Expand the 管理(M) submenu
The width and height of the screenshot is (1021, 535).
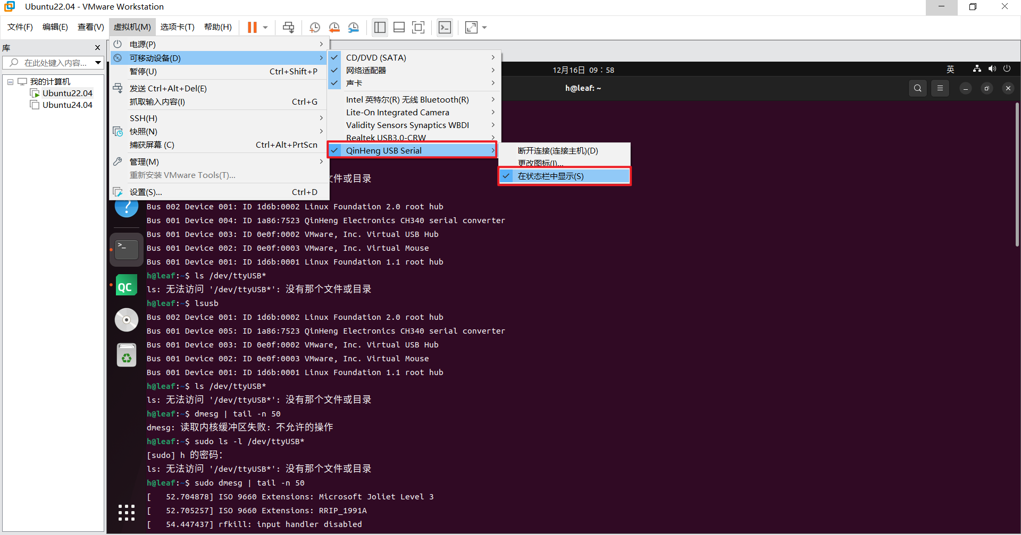219,162
